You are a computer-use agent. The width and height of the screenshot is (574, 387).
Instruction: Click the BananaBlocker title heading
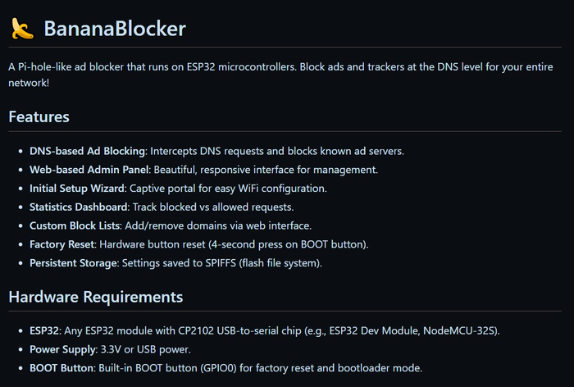114,30
